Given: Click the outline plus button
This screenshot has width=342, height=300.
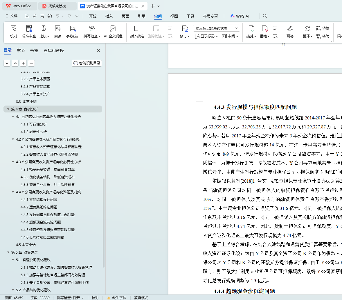Looking at the screenshot, I should [x=23, y=63].
